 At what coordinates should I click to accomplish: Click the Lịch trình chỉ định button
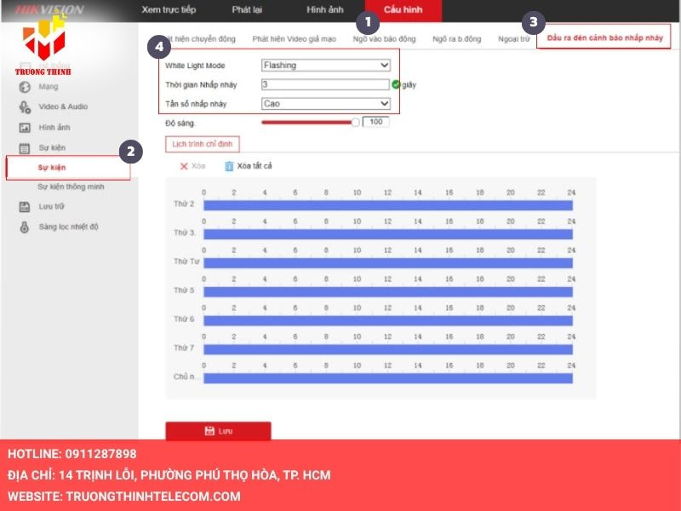tap(203, 145)
